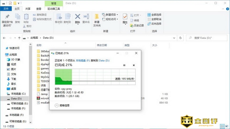This screenshot has height=129, width=230.
Task: Click the Pin to Quick Access icon
Action: 7,17
